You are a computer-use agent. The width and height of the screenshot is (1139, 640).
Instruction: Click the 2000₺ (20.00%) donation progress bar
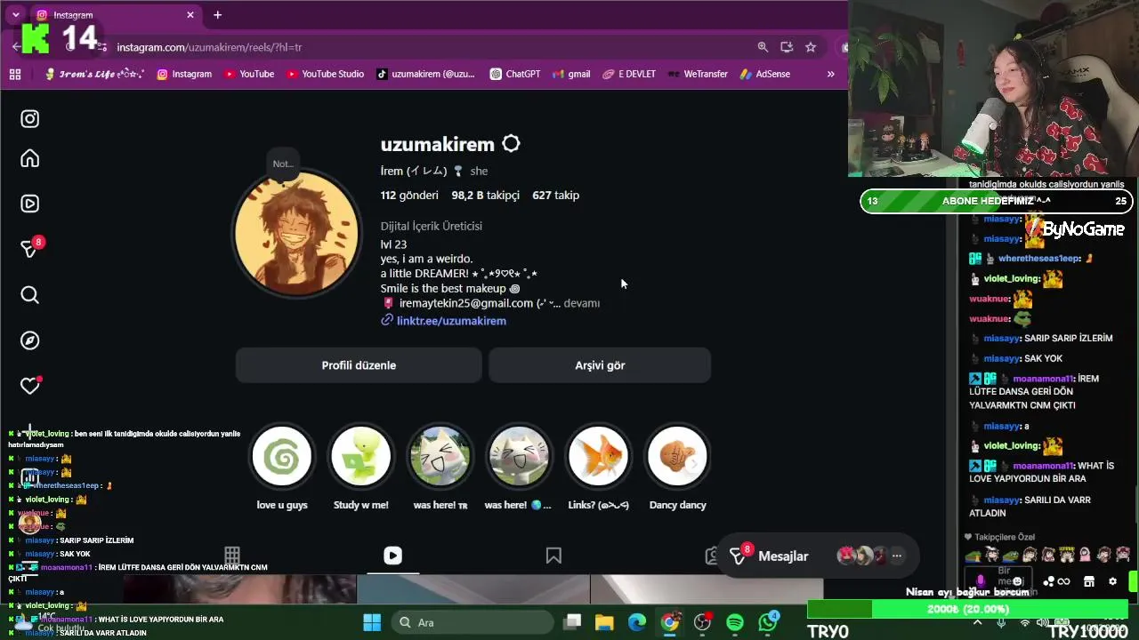tap(968, 609)
